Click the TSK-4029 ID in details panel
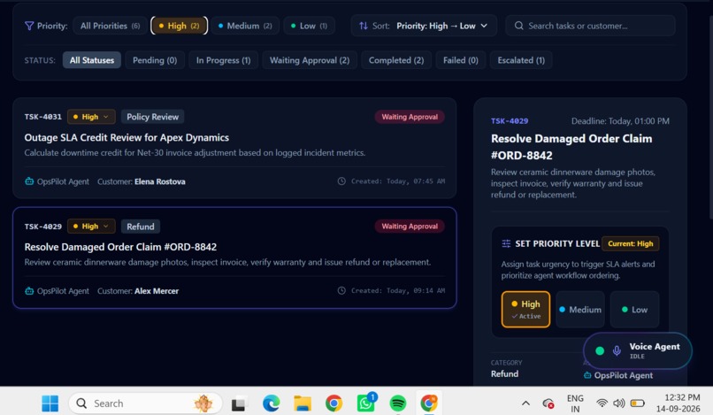 (x=510, y=121)
